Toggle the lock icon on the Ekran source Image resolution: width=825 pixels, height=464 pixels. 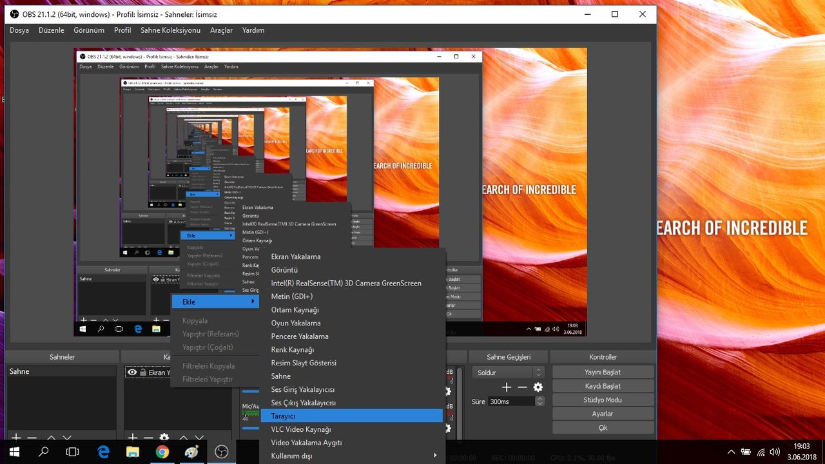pyautogui.click(x=143, y=372)
